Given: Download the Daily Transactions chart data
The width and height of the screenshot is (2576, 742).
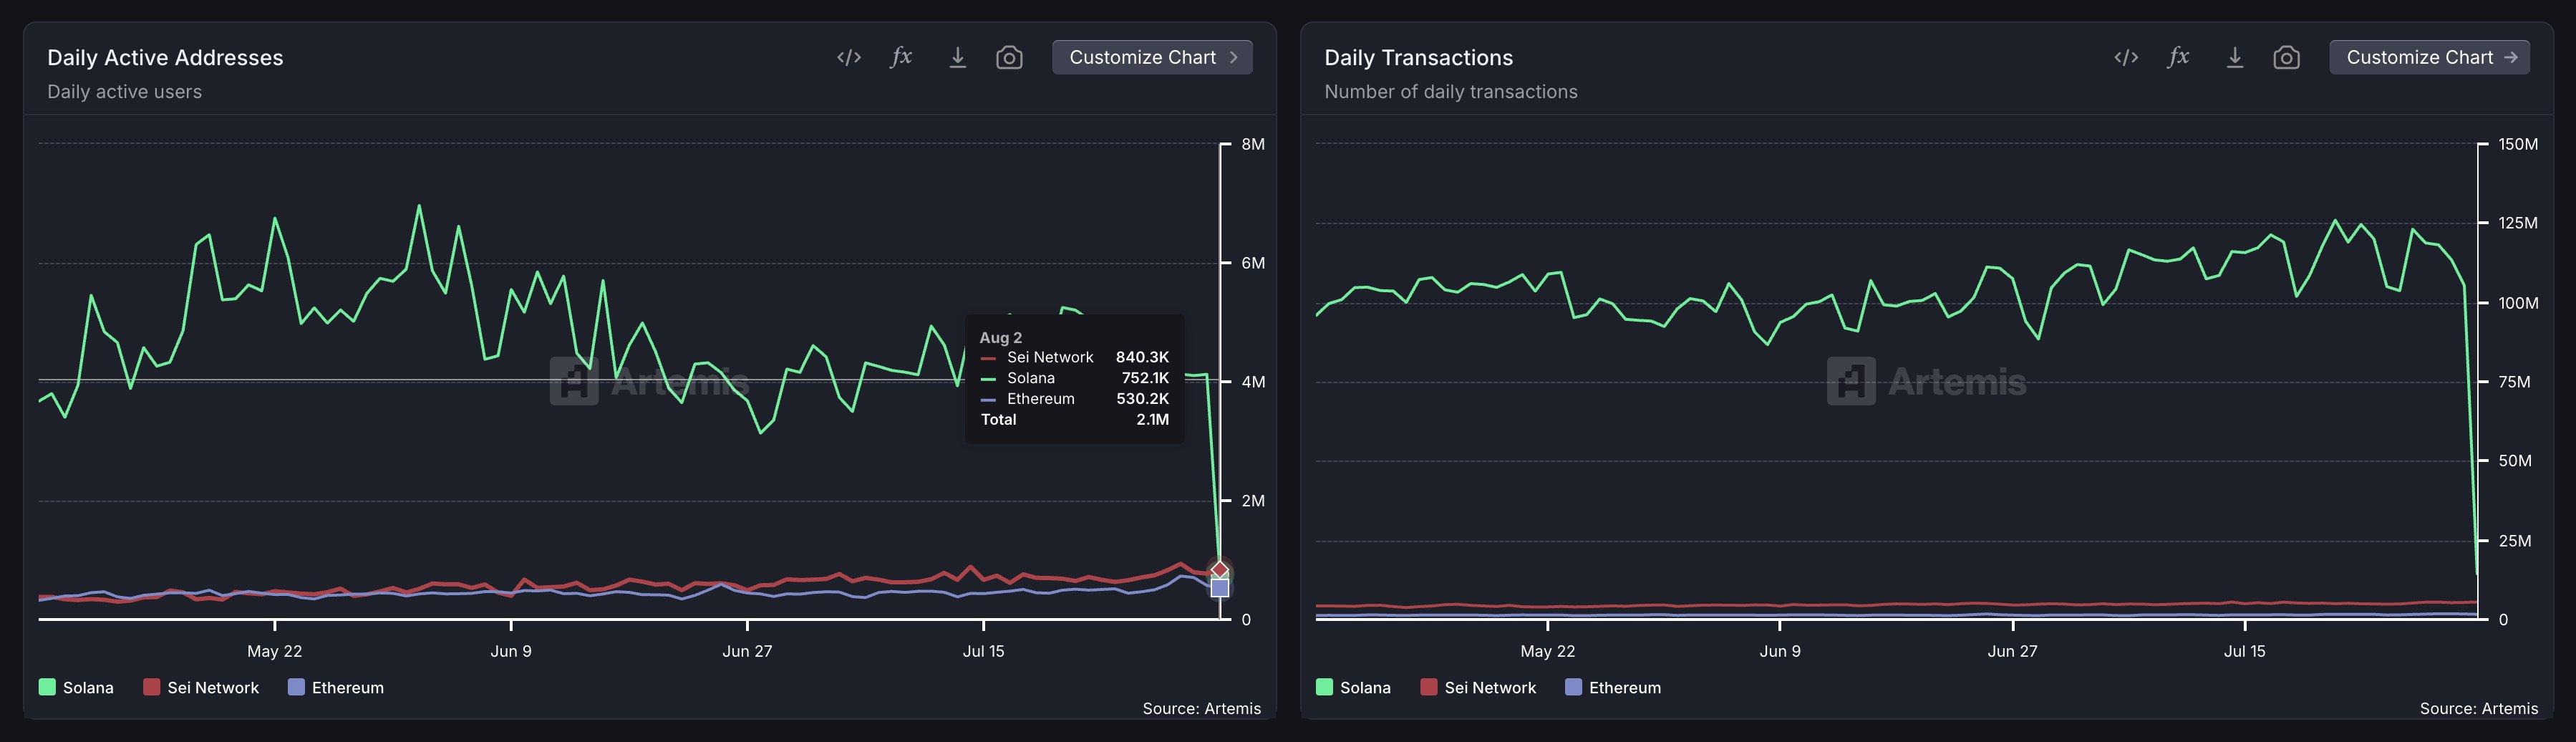Looking at the screenshot, I should [2234, 58].
